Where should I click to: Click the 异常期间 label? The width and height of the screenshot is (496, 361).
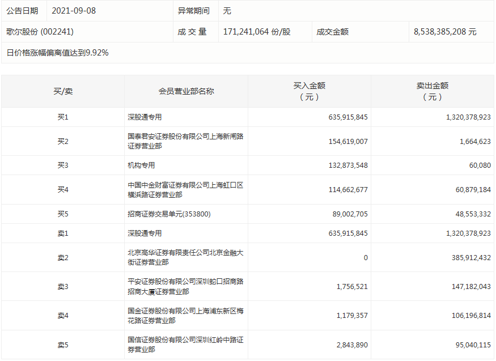point(194,11)
